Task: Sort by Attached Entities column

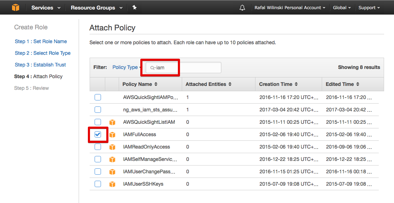Action: (208, 84)
